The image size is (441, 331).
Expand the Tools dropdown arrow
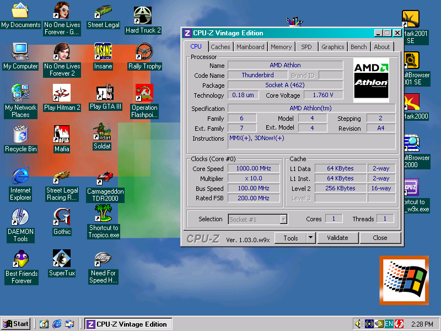[310, 238]
